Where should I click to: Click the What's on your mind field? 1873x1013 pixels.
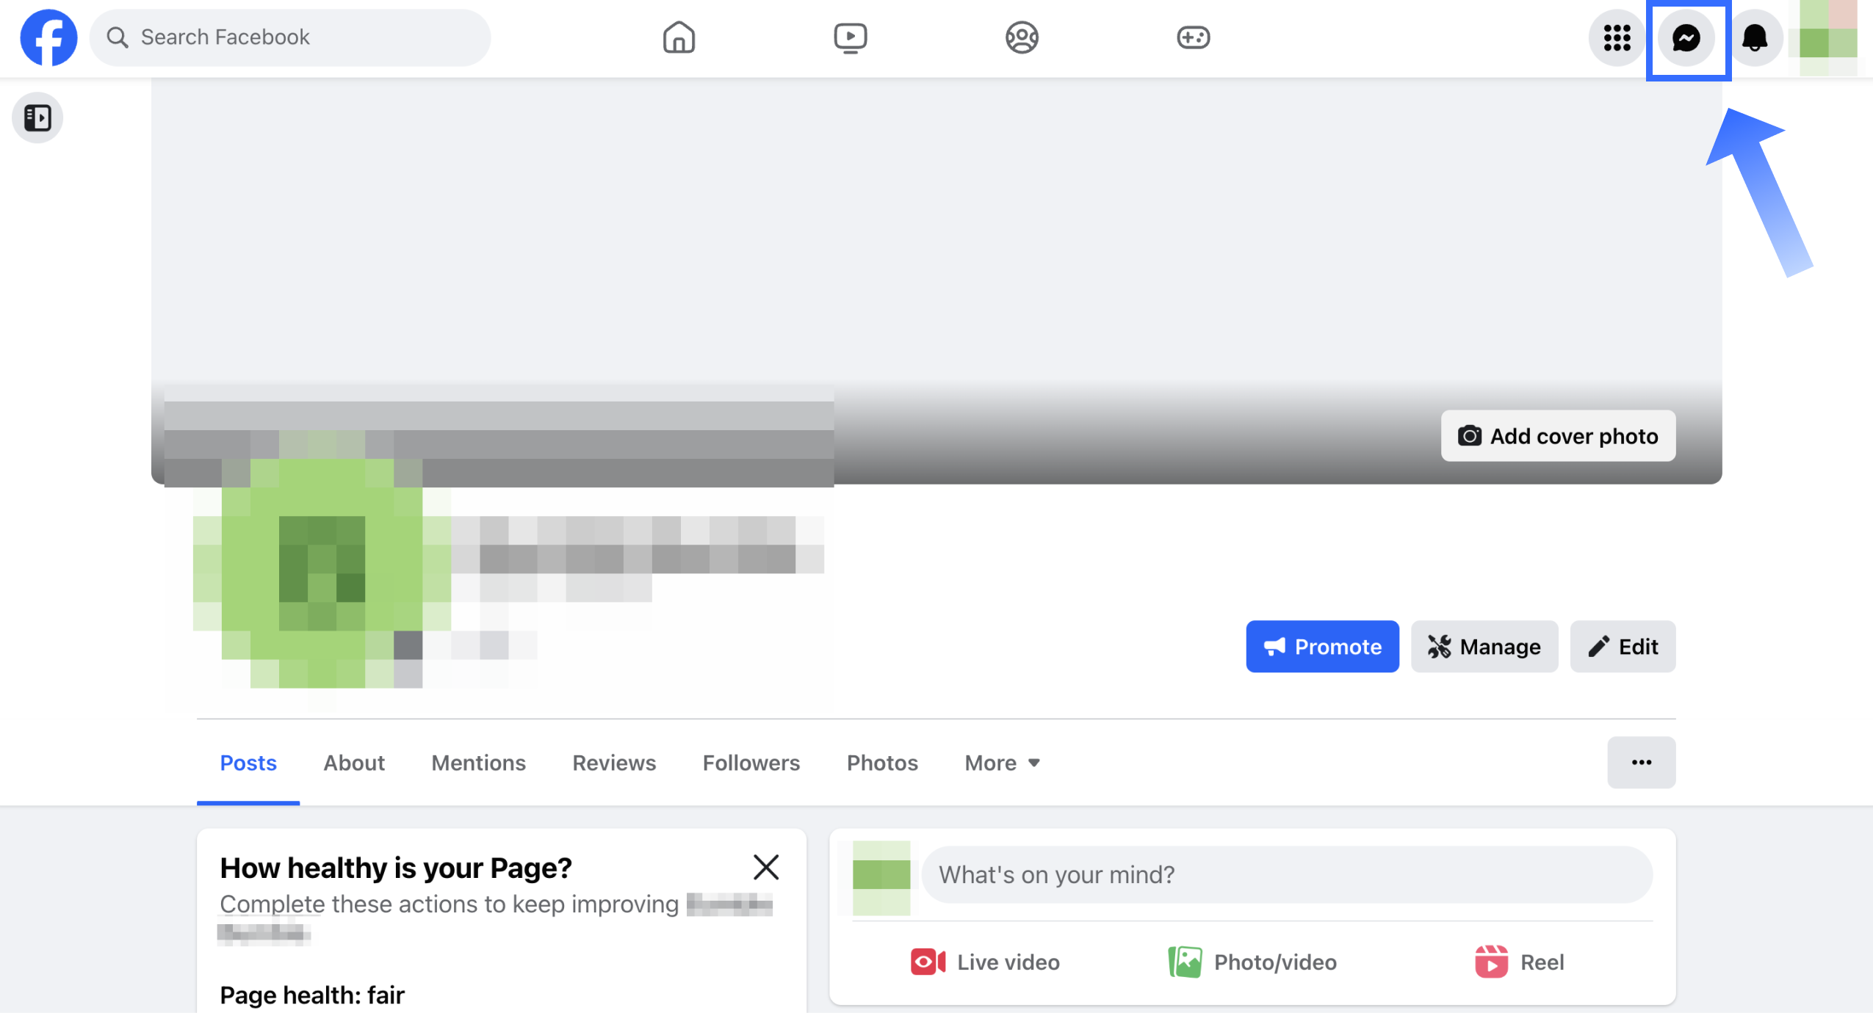(1285, 874)
